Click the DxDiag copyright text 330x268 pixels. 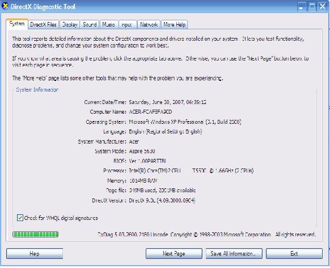tap(207, 235)
